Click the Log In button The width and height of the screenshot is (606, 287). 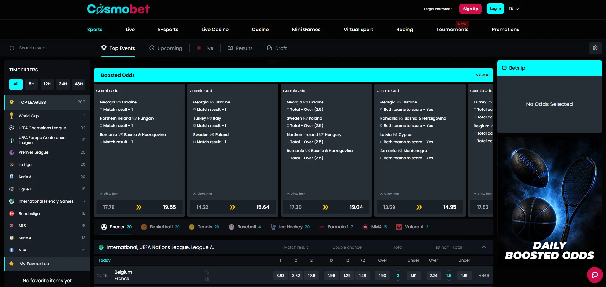(x=495, y=9)
